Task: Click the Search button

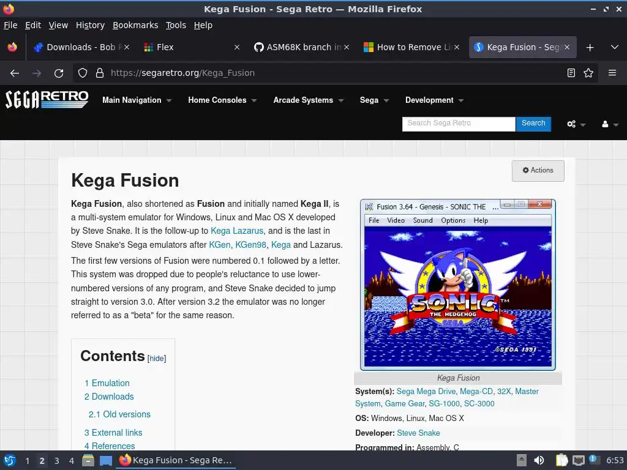Action: coord(533,124)
